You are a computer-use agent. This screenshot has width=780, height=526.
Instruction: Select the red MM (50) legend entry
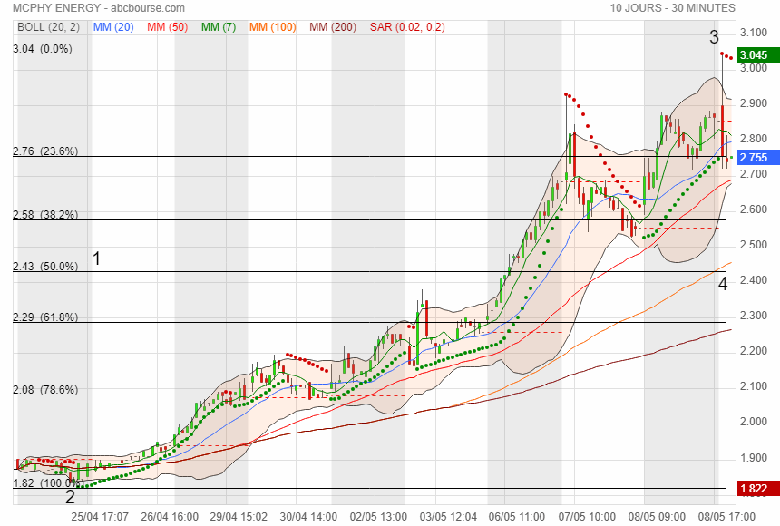tap(167, 27)
